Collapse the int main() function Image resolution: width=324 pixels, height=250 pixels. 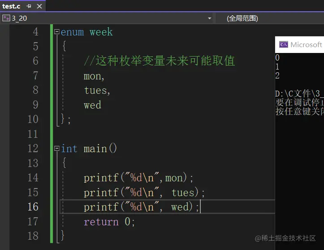click(x=56, y=149)
